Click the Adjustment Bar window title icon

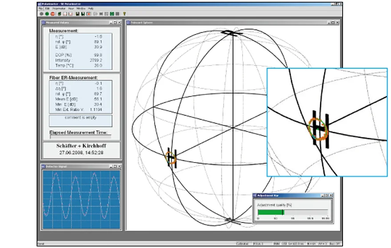255,195
